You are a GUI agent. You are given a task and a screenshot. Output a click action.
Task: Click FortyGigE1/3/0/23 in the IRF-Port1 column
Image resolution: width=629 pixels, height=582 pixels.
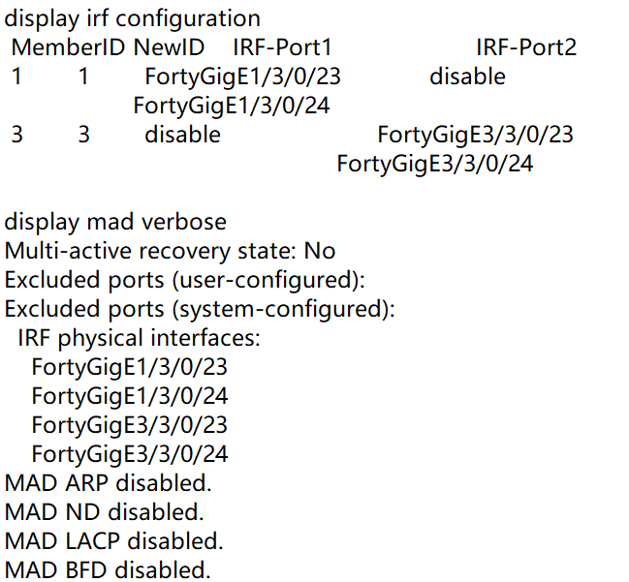[x=242, y=77]
